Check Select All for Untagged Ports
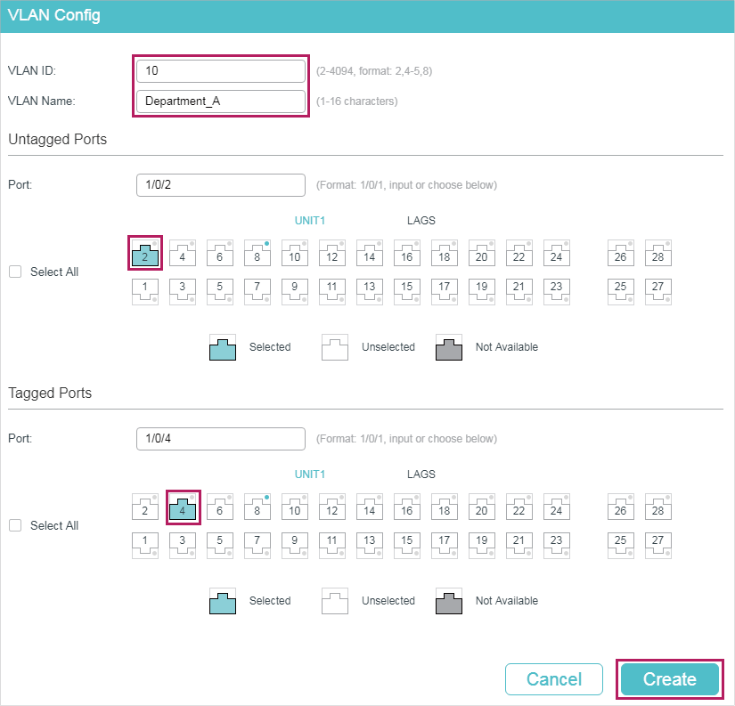The width and height of the screenshot is (735, 706). click(x=15, y=272)
